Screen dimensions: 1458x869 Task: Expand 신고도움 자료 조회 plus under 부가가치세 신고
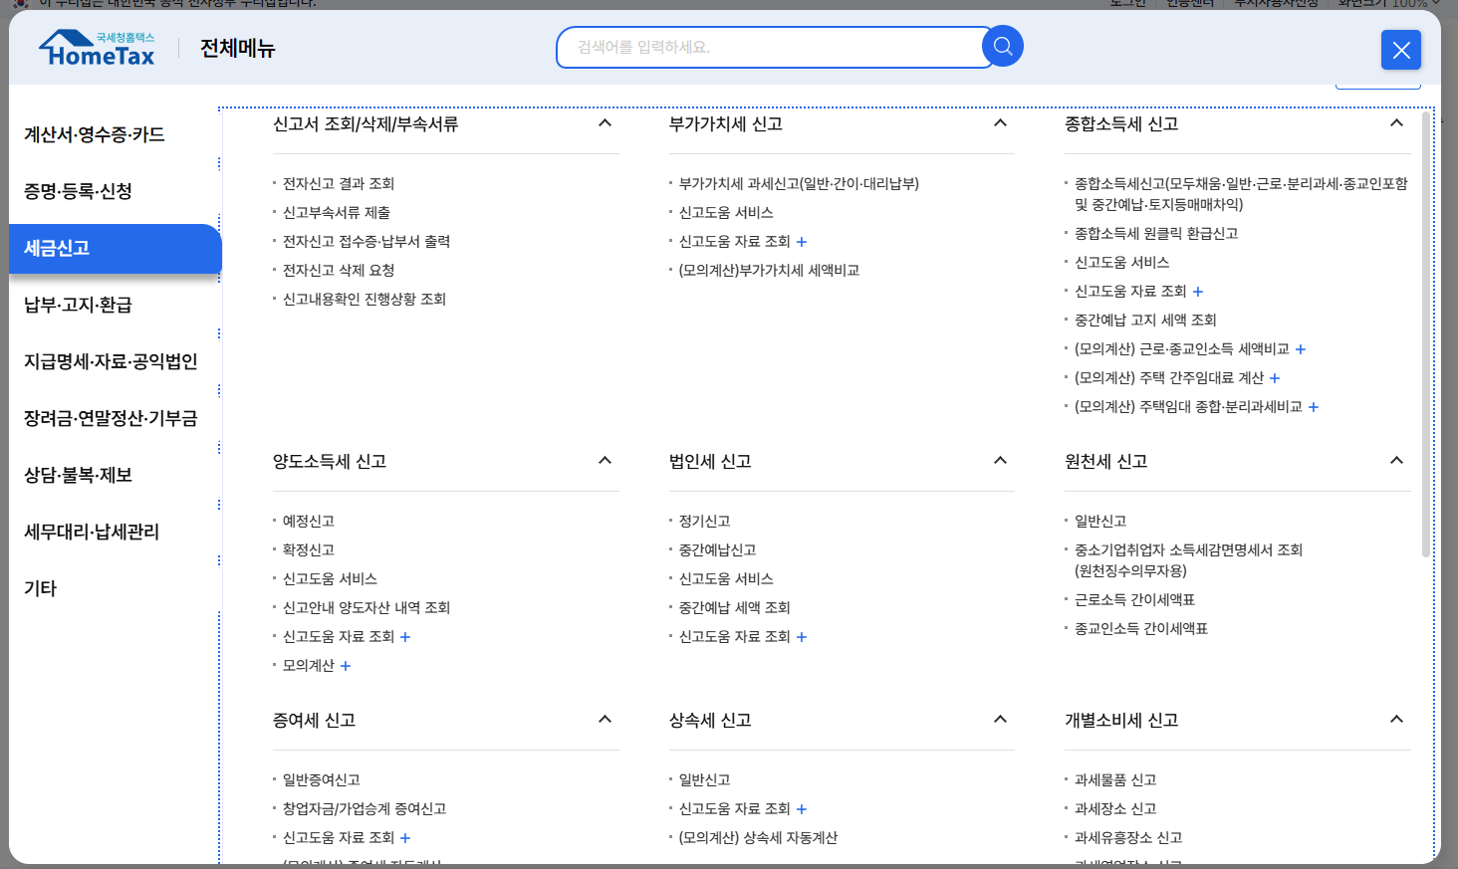(801, 241)
